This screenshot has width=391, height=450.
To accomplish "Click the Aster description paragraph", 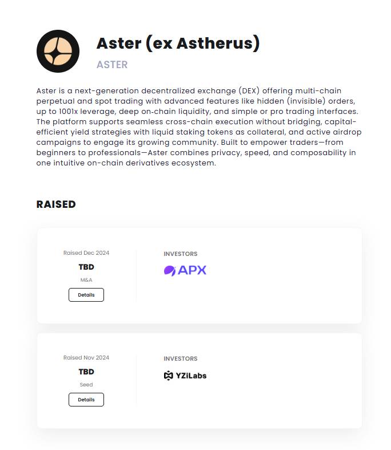I will click(x=199, y=127).
